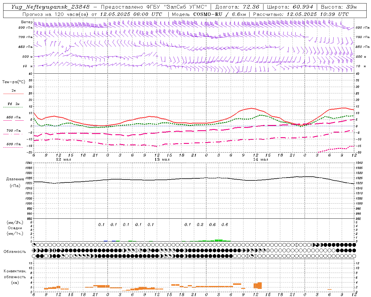Click the 12 мая date label
Screen dimensions: 371x297
(x=63, y=160)
